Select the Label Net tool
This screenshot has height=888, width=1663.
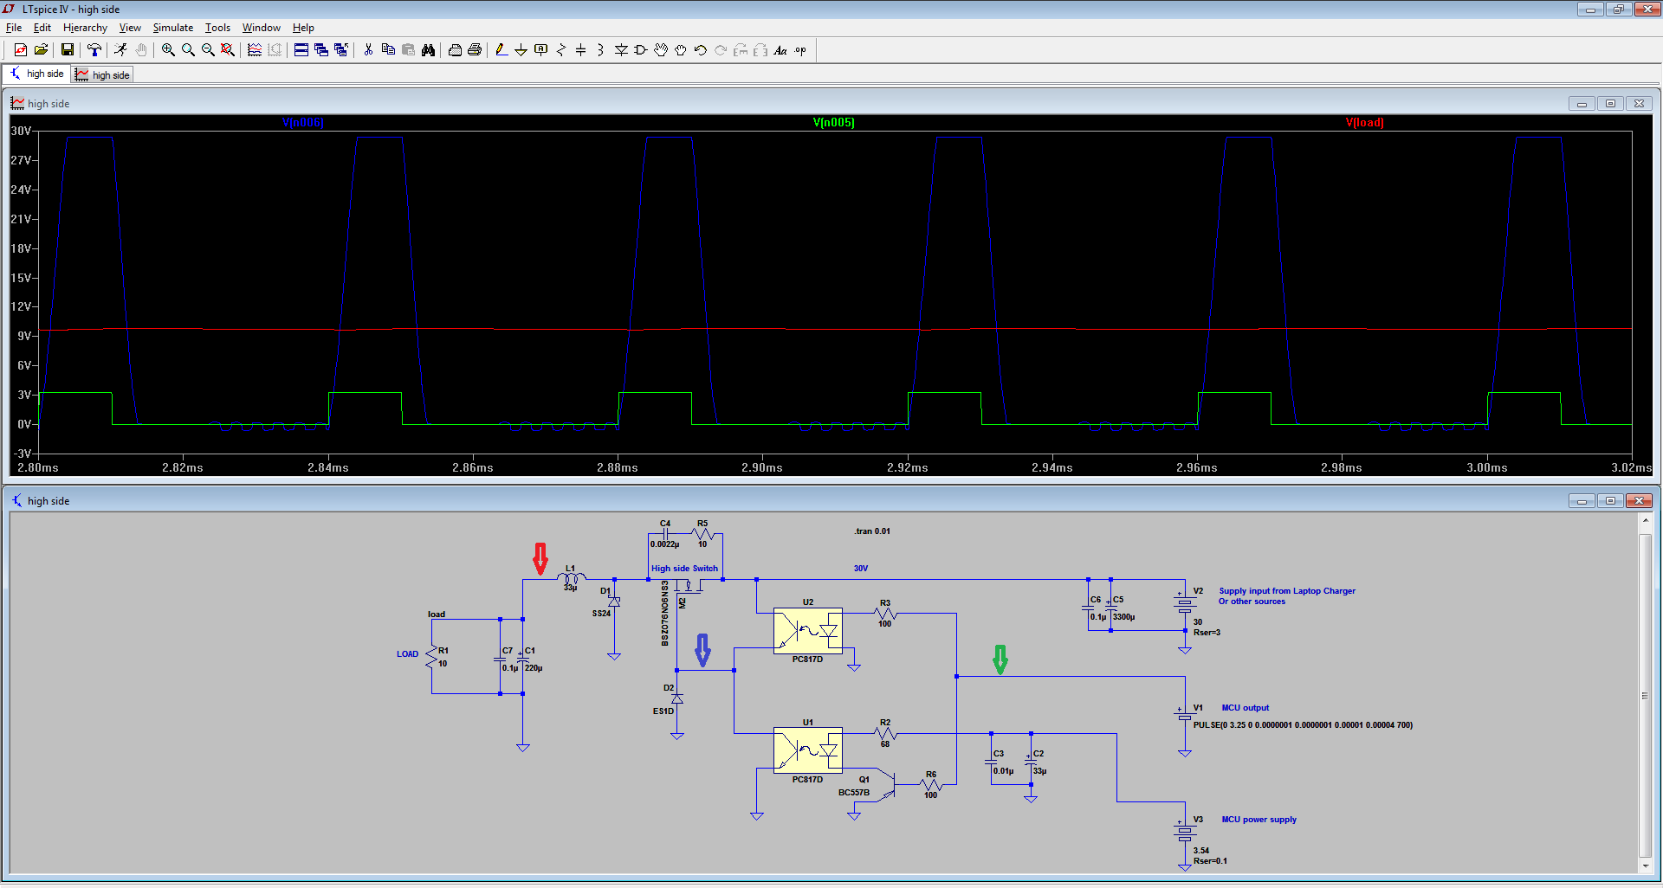point(541,50)
